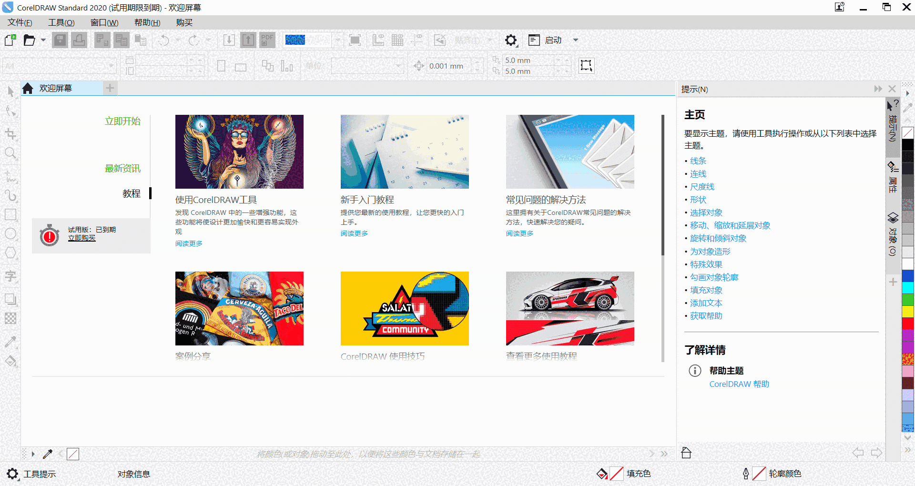Click the 立即购买 link
This screenshot has height=486, width=915.
(x=81, y=238)
